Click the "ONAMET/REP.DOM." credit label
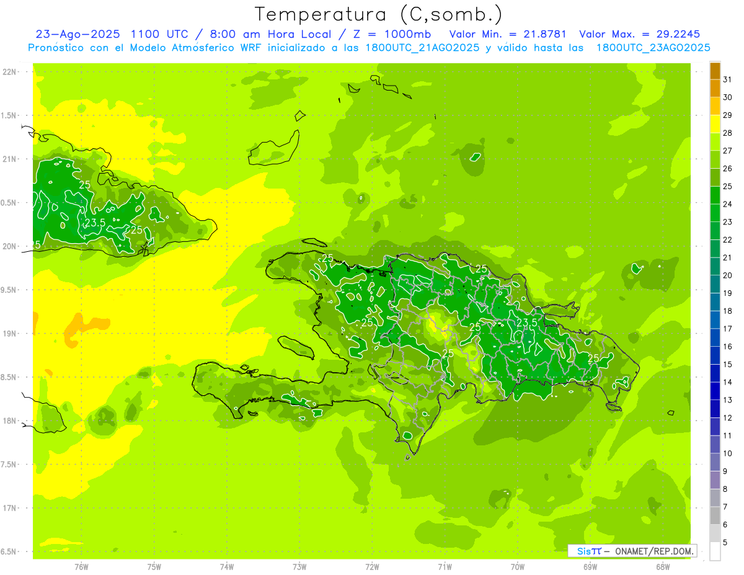This screenshot has width=744, height=575. click(x=654, y=551)
